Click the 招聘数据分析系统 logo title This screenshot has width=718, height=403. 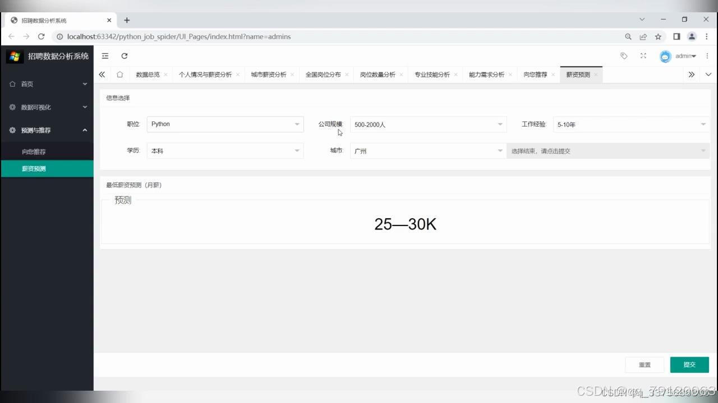coord(58,56)
